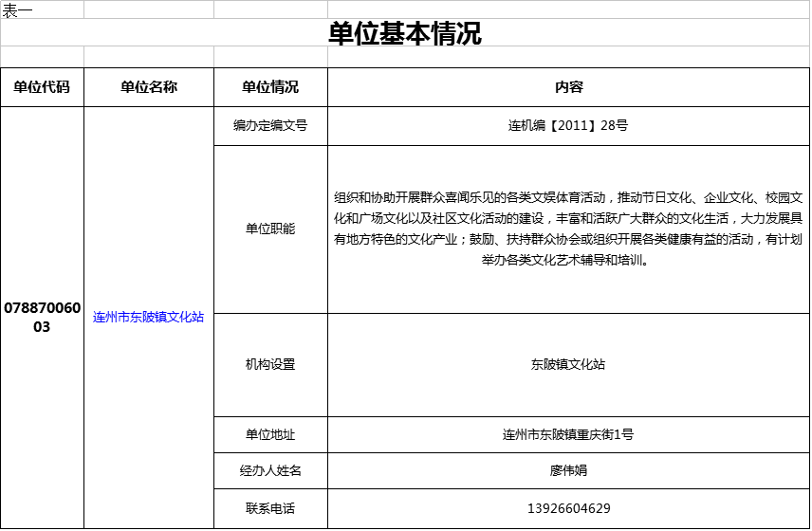This screenshot has height=531, width=812.
Task: Select phone number 13926604629 cell
Action: tap(568, 509)
